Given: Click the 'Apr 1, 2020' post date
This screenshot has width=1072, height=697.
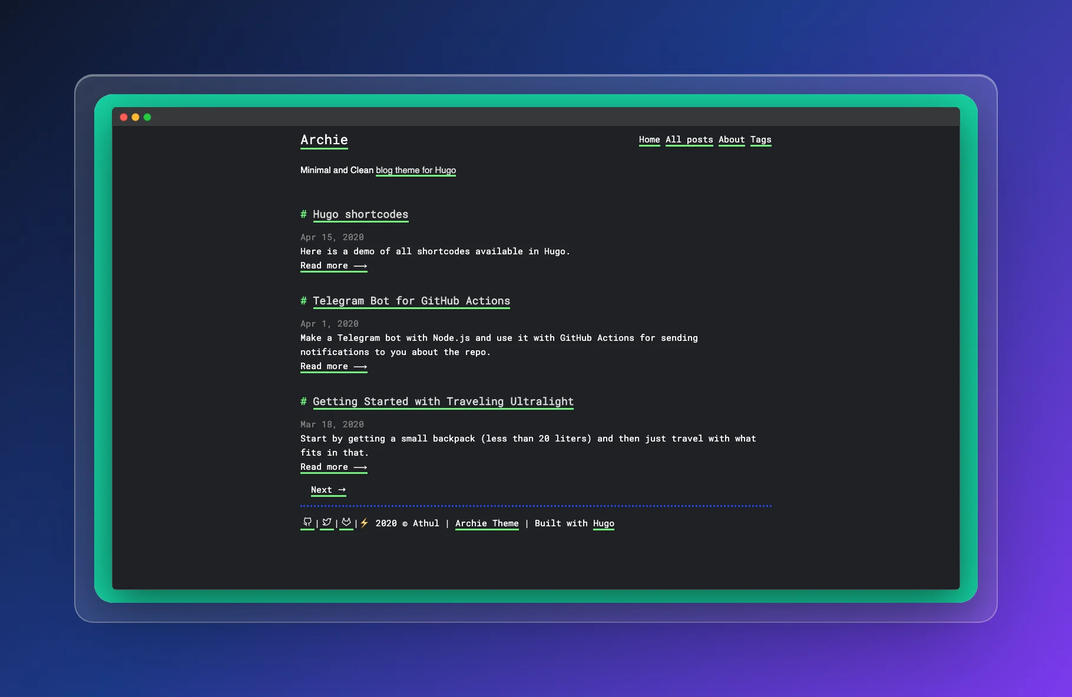Looking at the screenshot, I should [329, 324].
